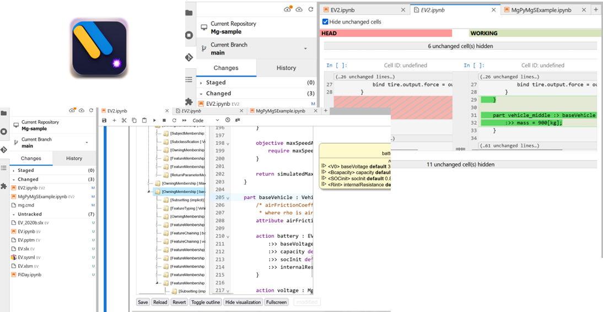Insert a cell with the plus icon

pyautogui.click(x=114, y=120)
